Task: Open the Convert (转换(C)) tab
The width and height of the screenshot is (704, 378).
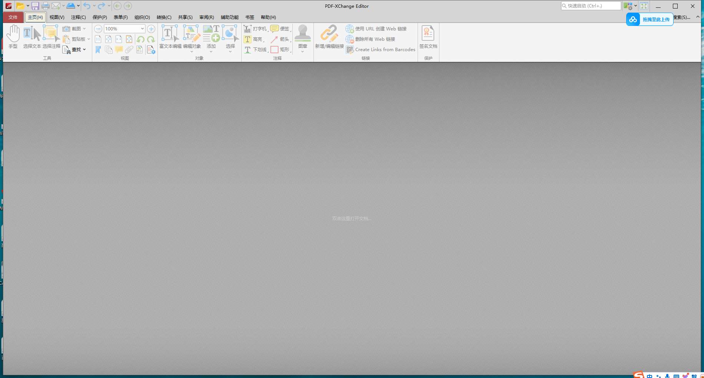Action: click(x=164, y=17)
